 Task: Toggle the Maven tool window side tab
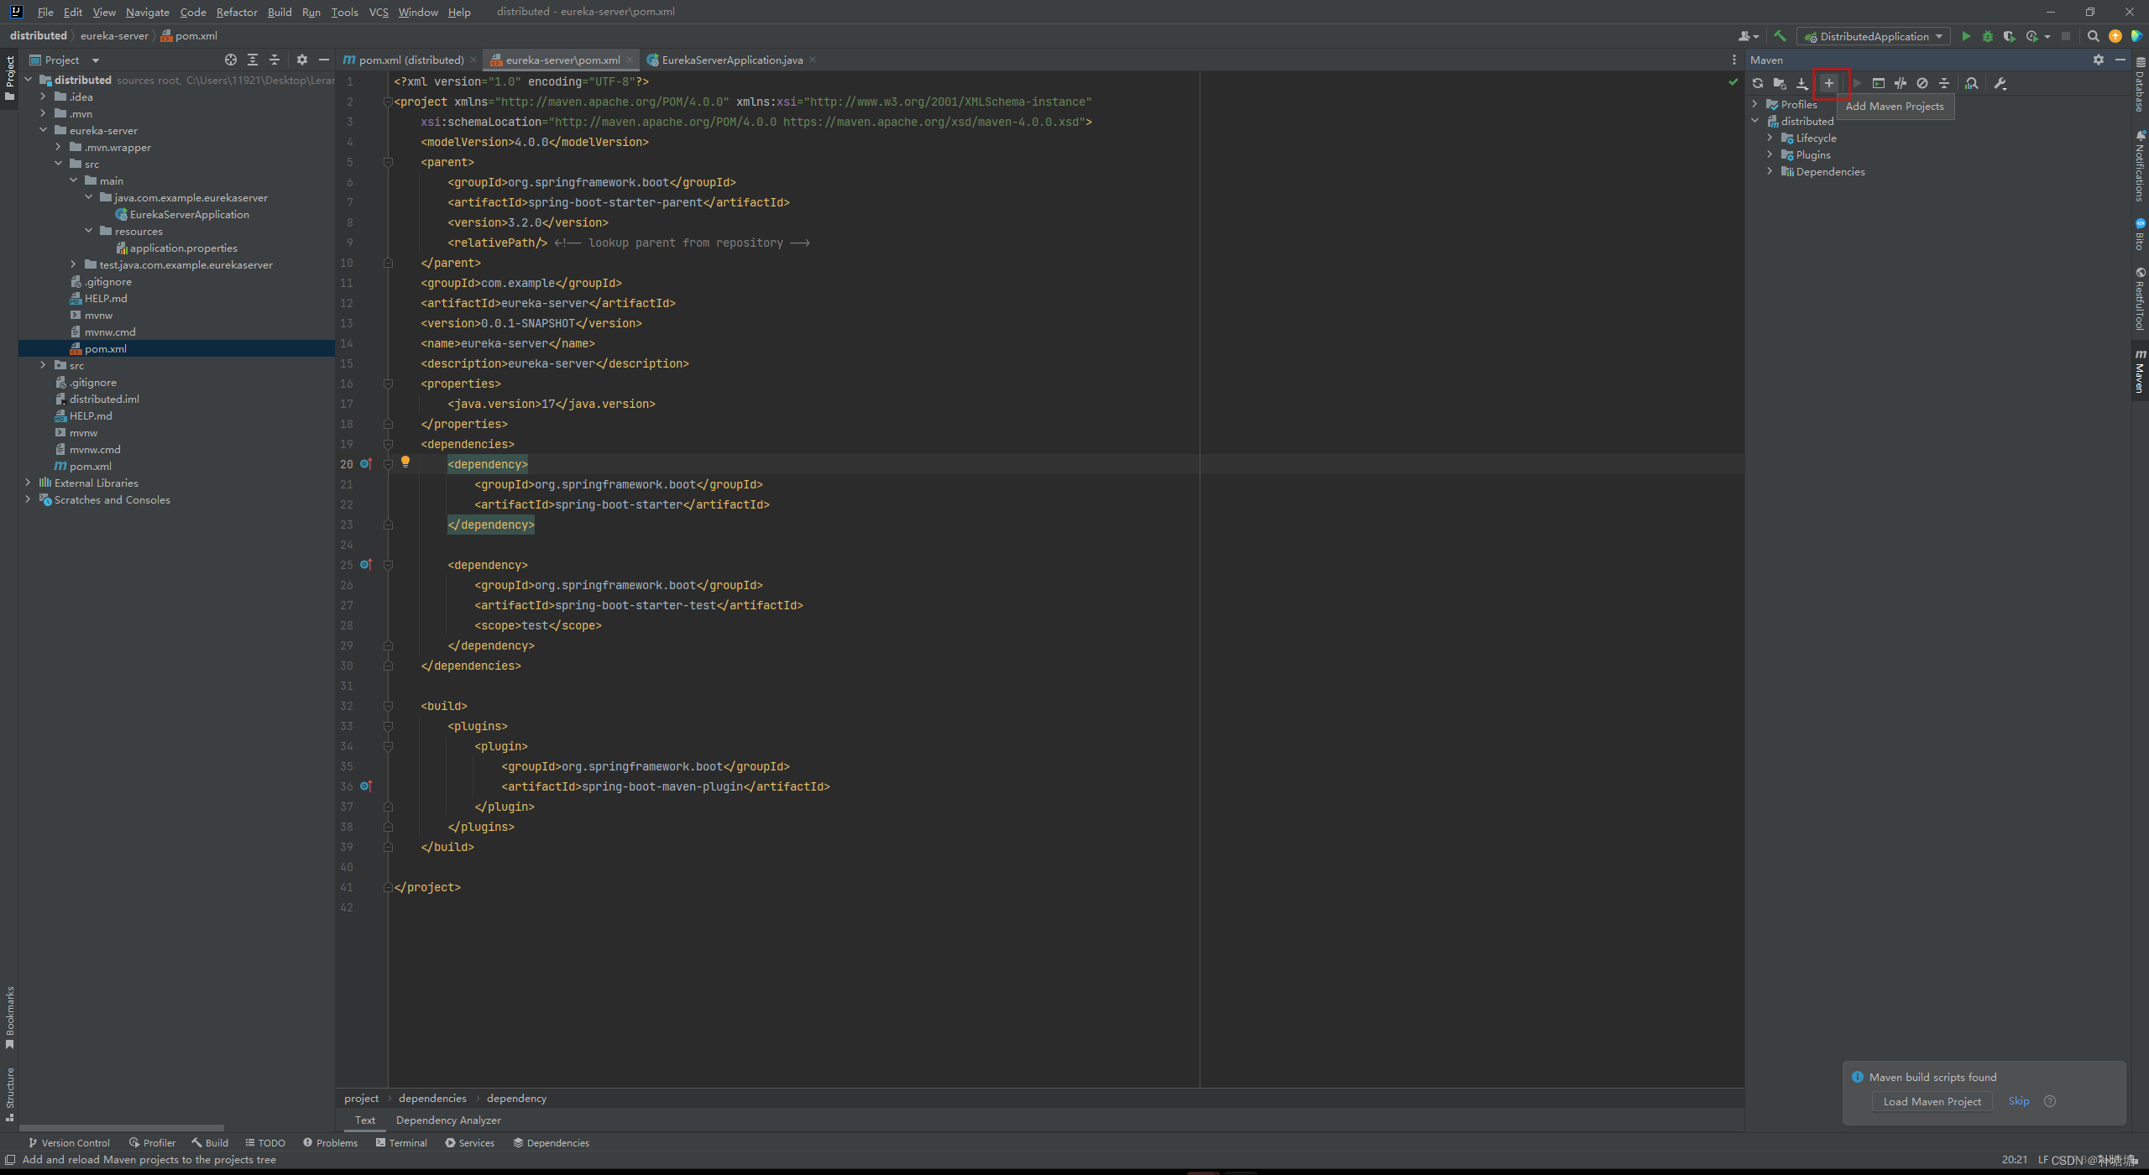(2140, 372)
